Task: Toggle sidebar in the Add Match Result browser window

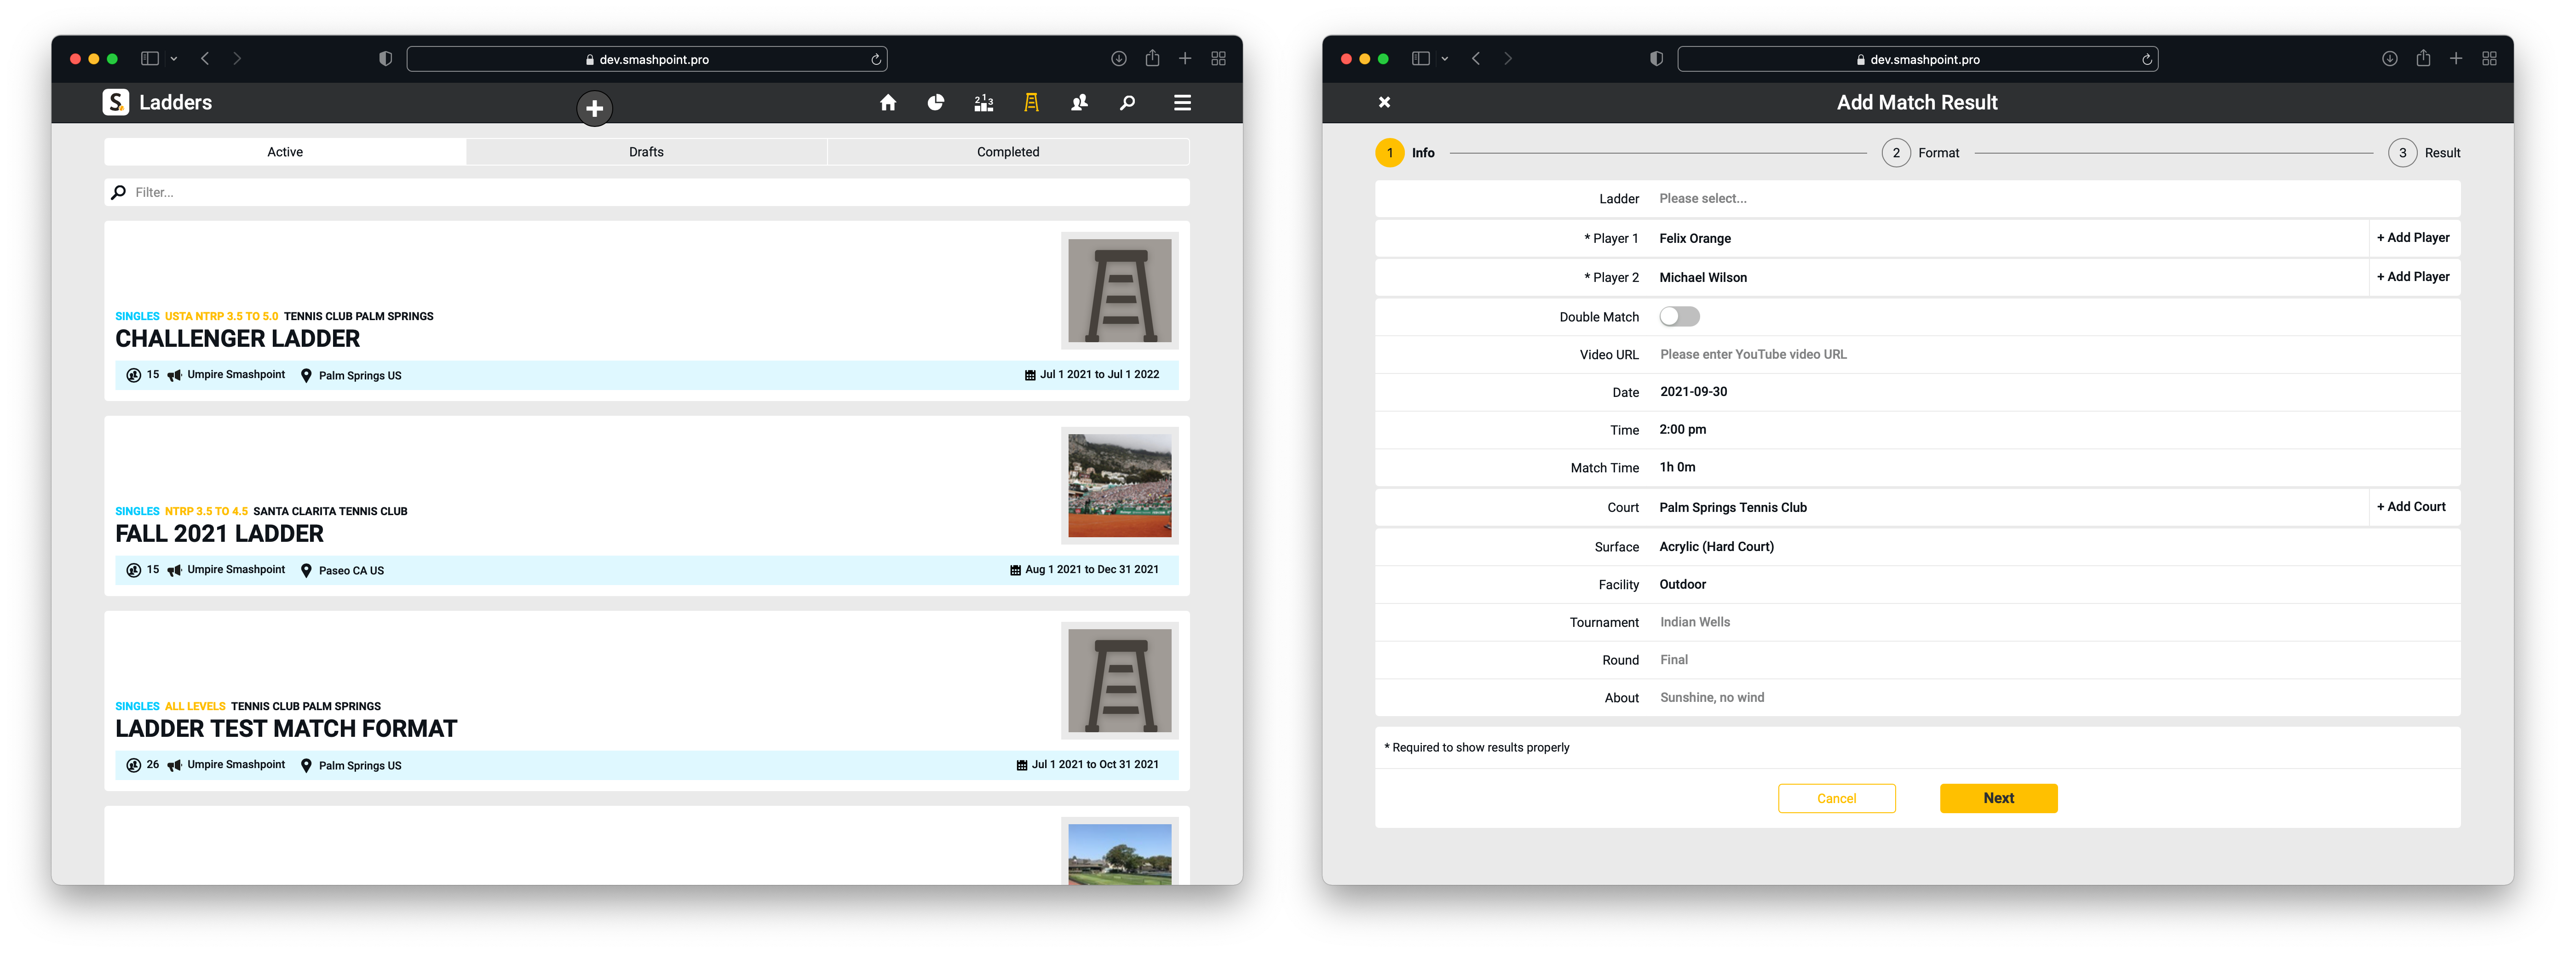Action: (x=1421, y=59)
